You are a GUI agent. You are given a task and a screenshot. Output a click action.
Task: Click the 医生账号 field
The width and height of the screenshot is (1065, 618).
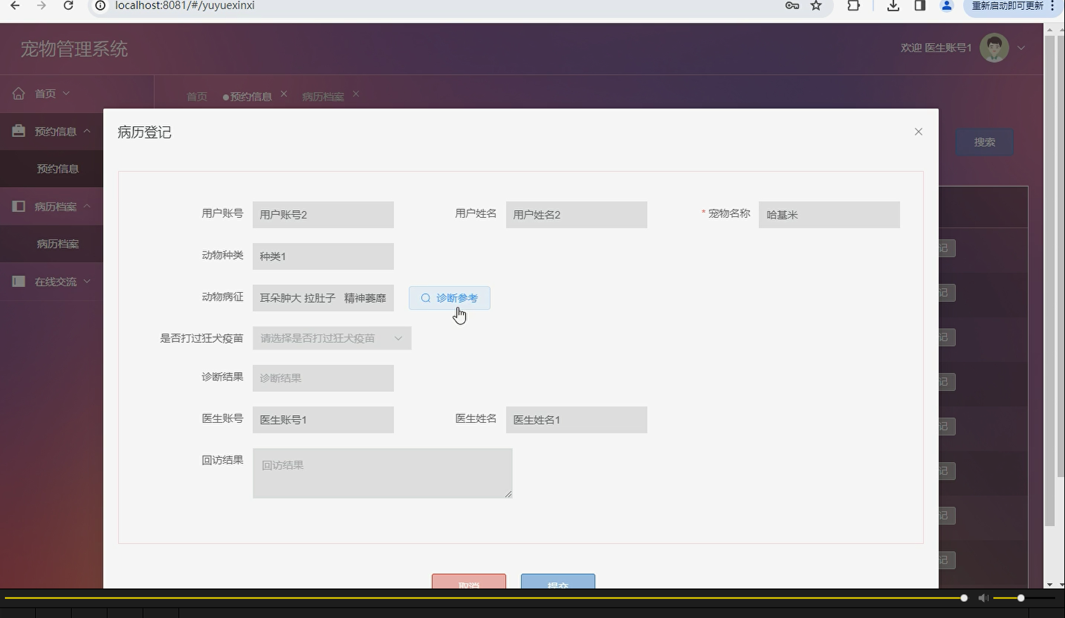tap(323, 420)
